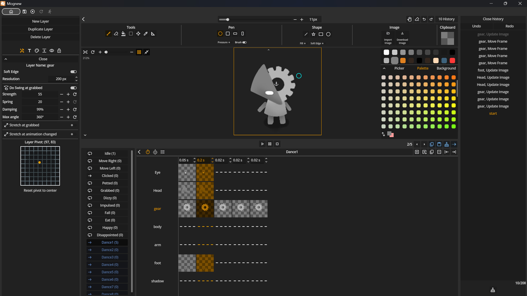Viewport: 527px width, 296px height.
Task: Select the brush tool in Tools
Action: 108,34
